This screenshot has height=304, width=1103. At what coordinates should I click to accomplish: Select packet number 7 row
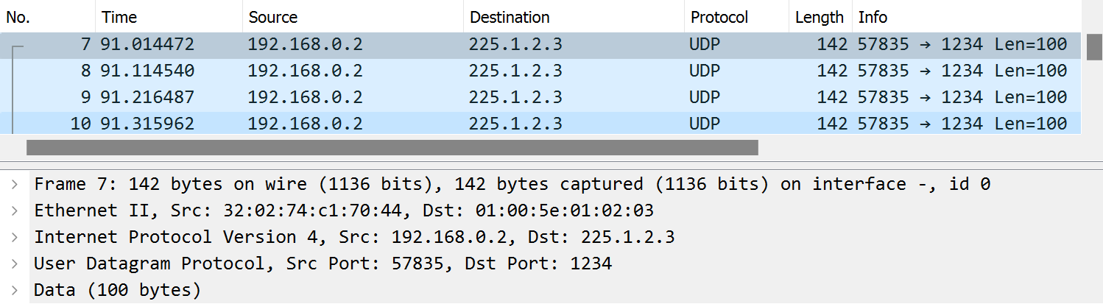coord(540,44)
